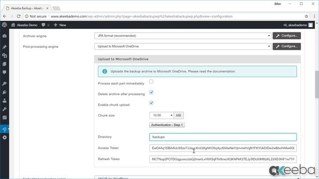Click the address bar URL

[x=142, y=16]
